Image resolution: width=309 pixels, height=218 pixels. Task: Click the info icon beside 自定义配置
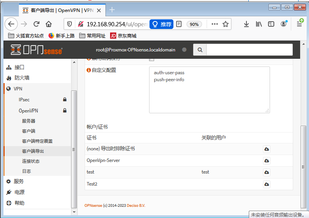[x=88, y=70]
